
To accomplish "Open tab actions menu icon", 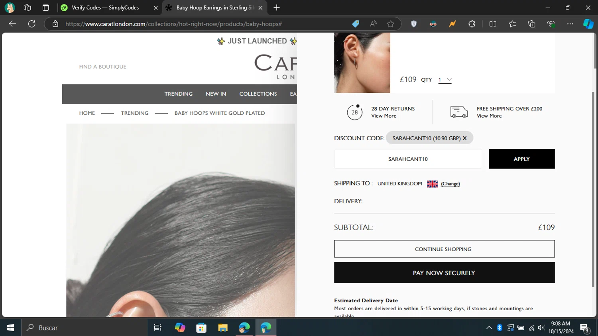I will click(x=45, y=8).
